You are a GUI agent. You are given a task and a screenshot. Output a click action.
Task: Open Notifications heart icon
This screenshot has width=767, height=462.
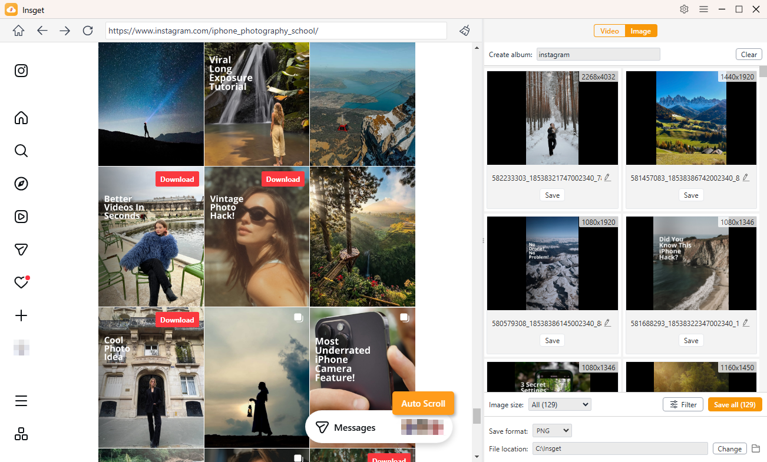pyautogui.click(x=21, y=283)
